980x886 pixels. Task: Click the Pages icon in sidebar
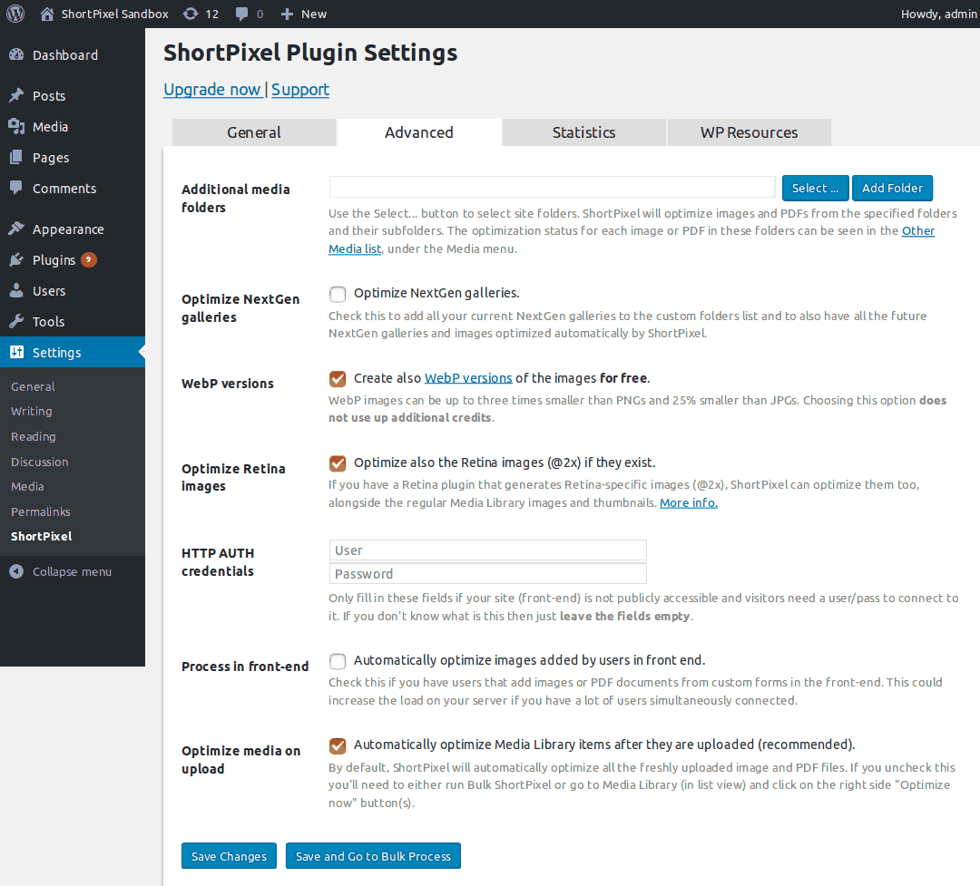(16, 158)
